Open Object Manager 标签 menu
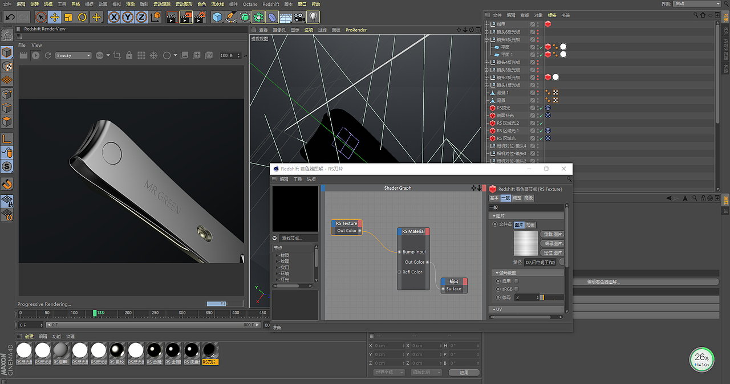The image size is (730, 384). (x=552, y=15)
